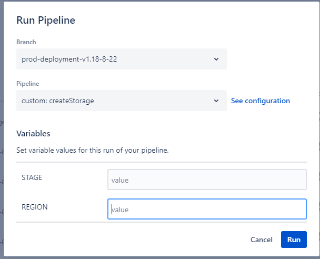Select the 'custom: createStorage' pipeline text

pyautogui.click(x=58, y=101)
